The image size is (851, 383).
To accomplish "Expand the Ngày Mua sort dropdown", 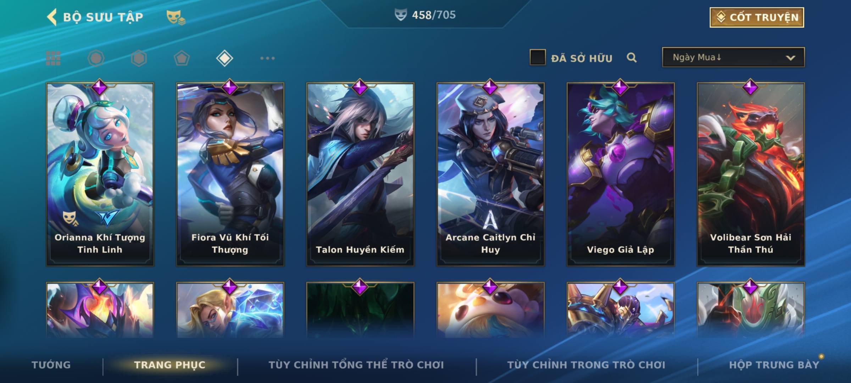I will pyautogui.click(x=733, y=57).
